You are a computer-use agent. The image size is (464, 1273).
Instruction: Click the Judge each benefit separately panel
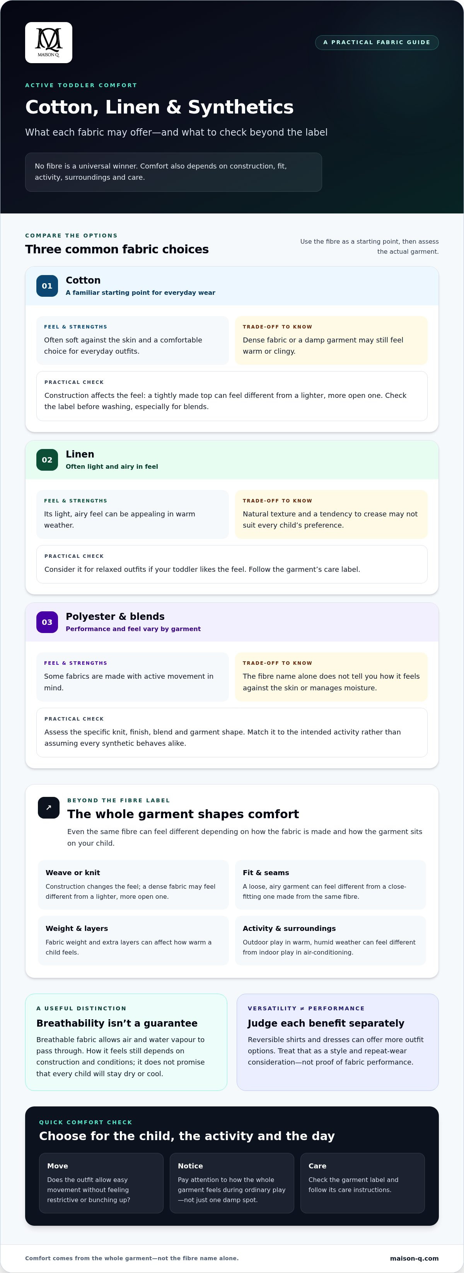[x=338, y=1042]
